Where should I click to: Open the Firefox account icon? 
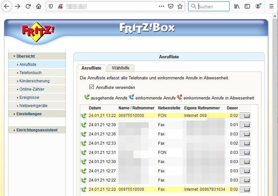coord(258,6)
